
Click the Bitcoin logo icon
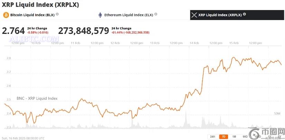pyautogui.click(x=6, y=15)
